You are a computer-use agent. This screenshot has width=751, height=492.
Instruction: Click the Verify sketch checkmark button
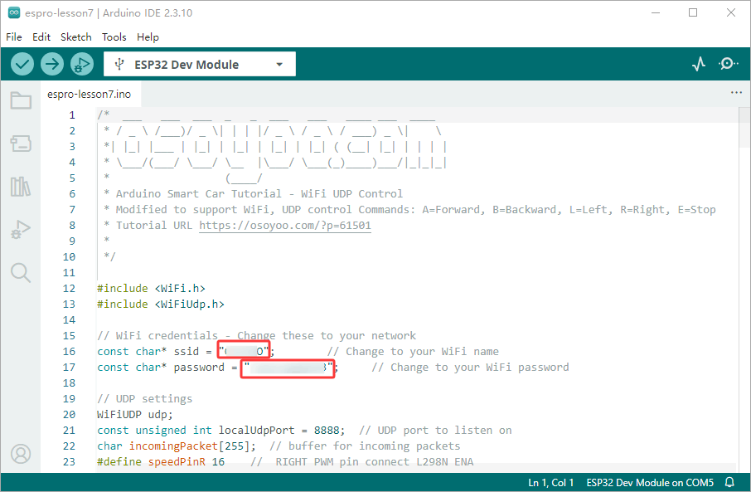(x=22, y=64)
